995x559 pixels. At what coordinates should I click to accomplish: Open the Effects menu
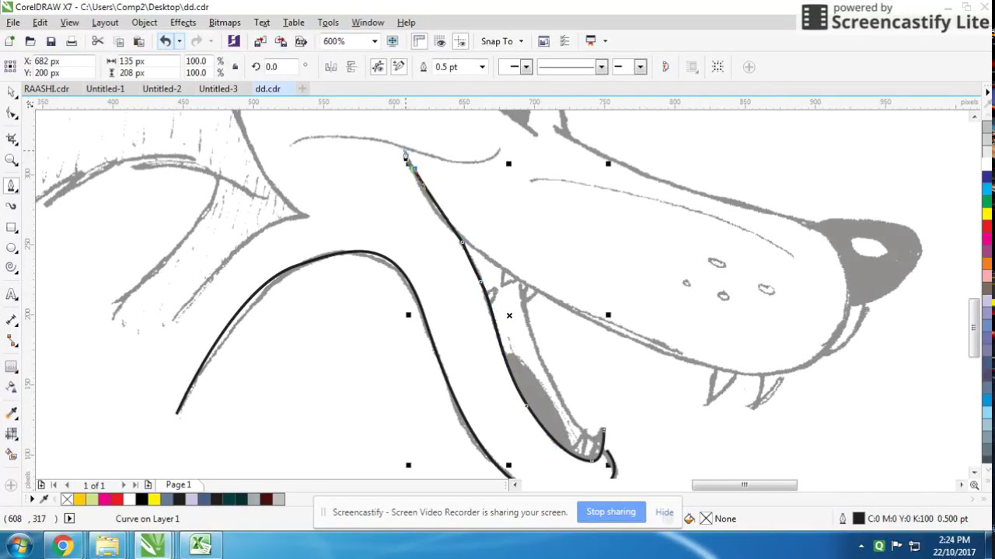point(183,23)
